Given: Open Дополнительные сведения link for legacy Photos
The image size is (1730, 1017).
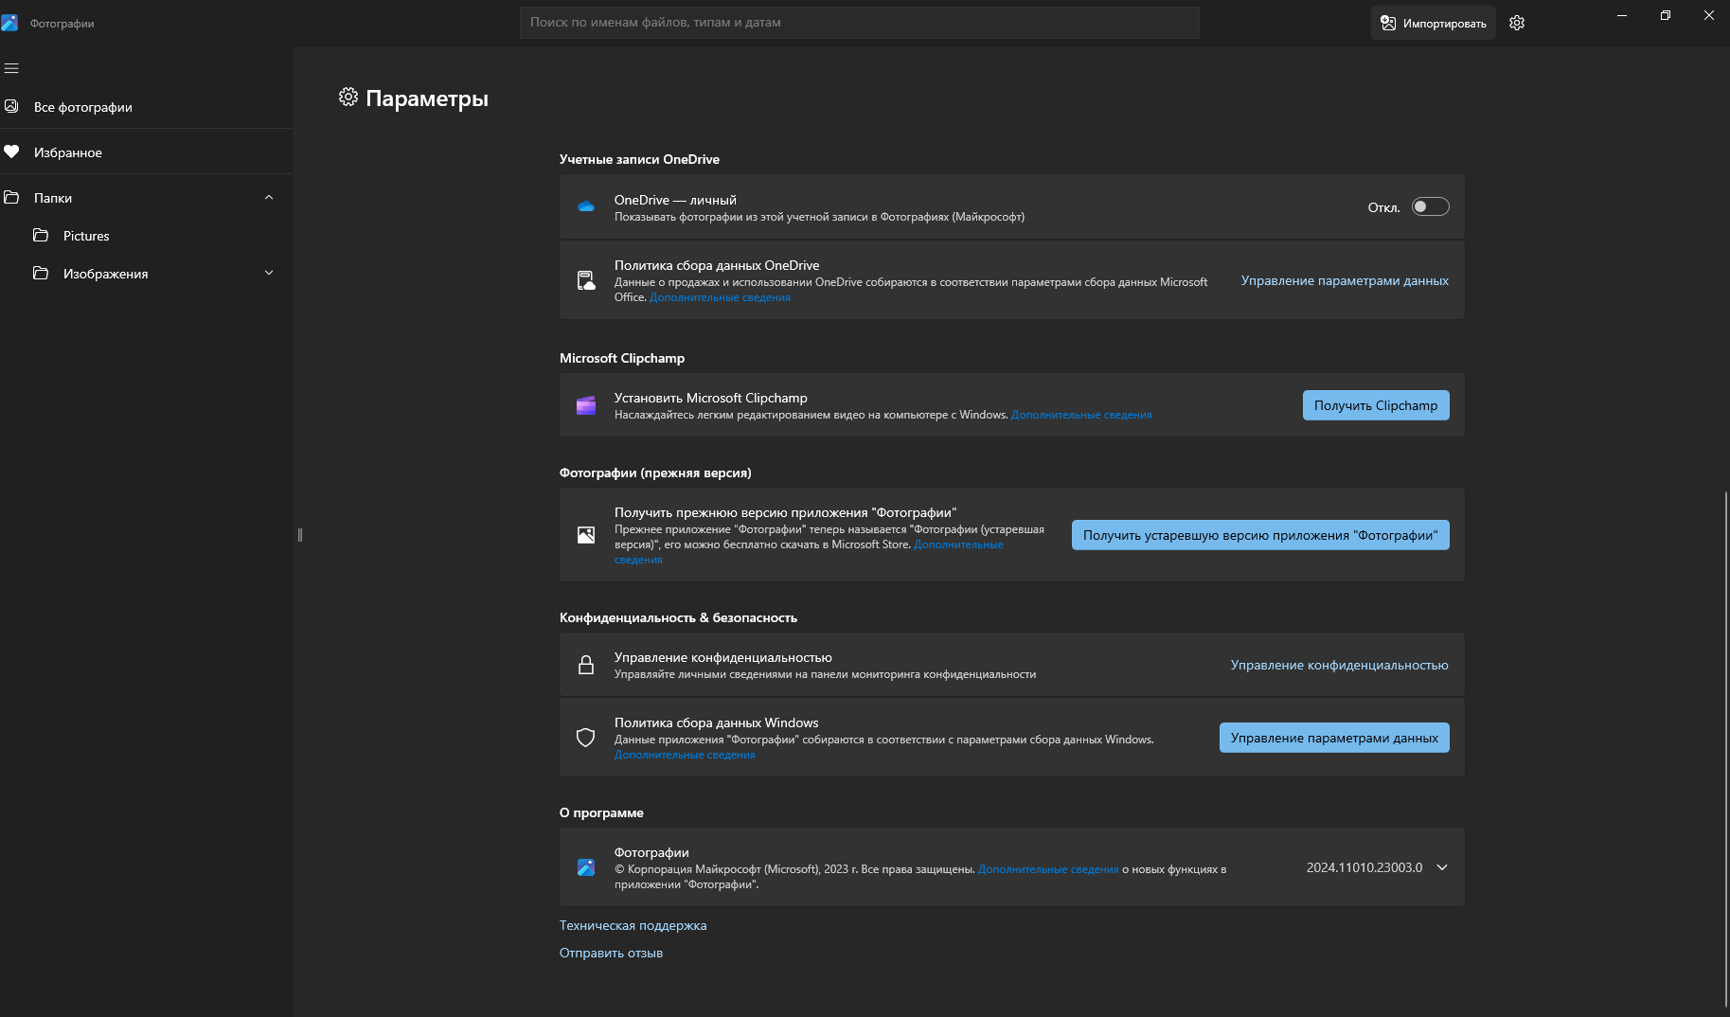Looking at the screenshot, I should point(958,544).
